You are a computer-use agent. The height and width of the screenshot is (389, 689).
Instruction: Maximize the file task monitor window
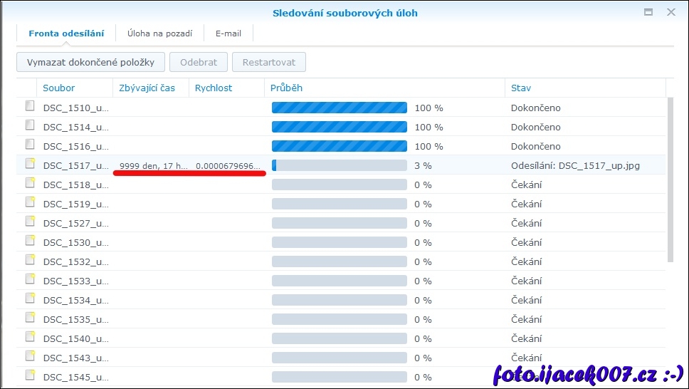pyautogui.click(x=648, y=12)
